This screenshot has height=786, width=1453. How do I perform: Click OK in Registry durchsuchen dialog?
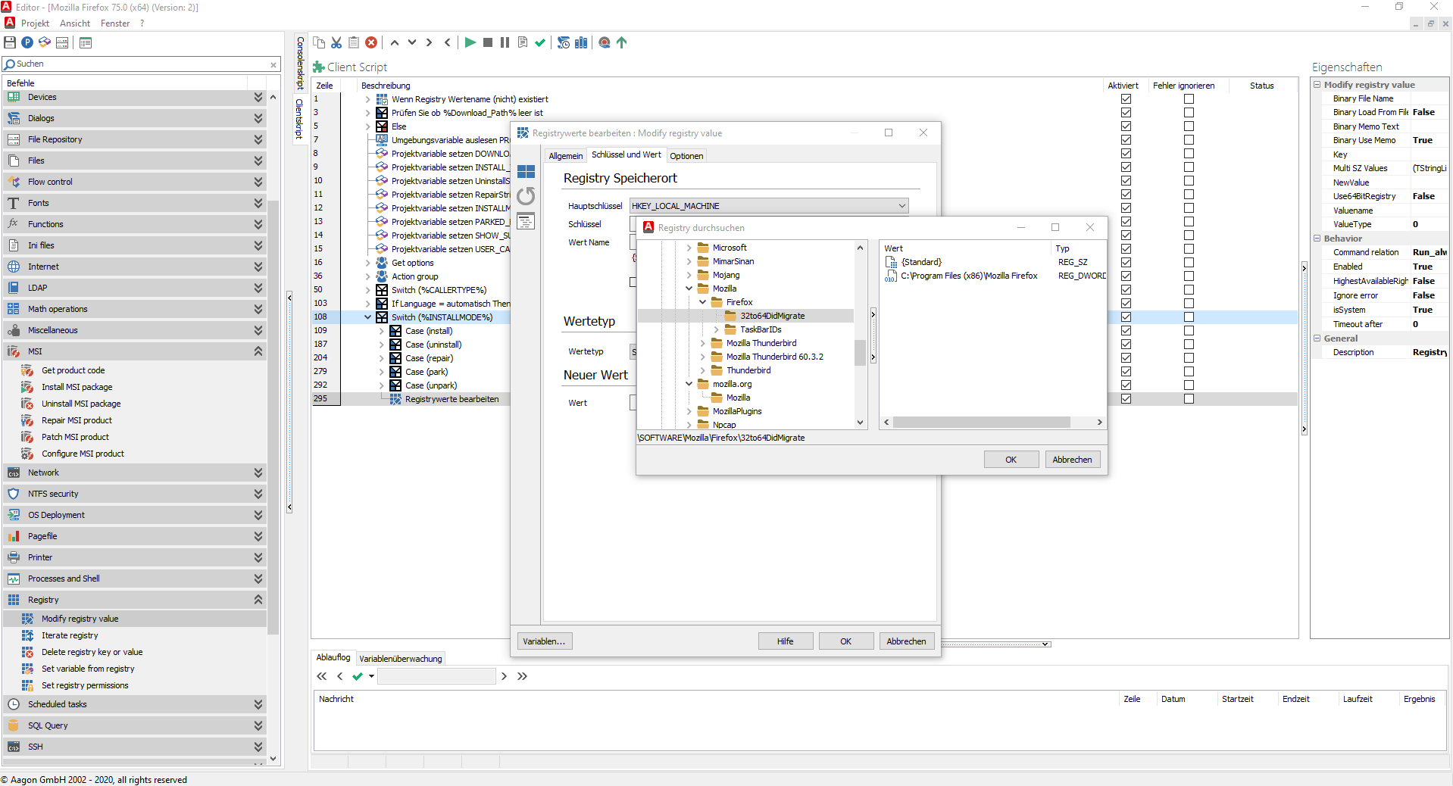(x=1011, y=460)
